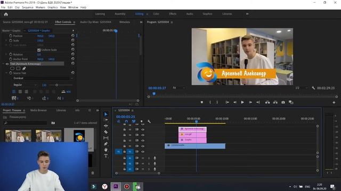Open the Media Browser panel tab
This screenshot has width=341, height=191.
point(38,110)
